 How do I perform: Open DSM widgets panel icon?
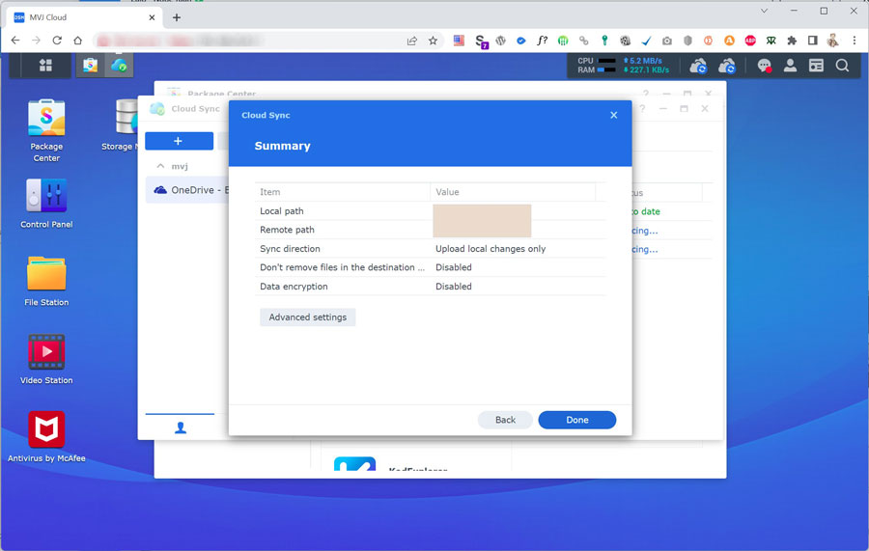tap(816, 66)
